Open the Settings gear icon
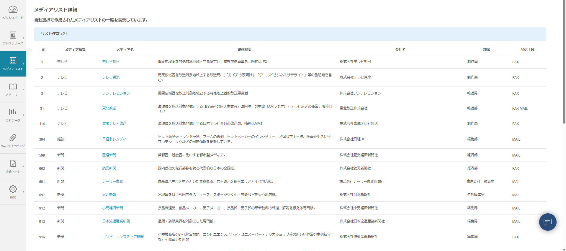The width and height of the screenshot is (566, 251). 13,189
